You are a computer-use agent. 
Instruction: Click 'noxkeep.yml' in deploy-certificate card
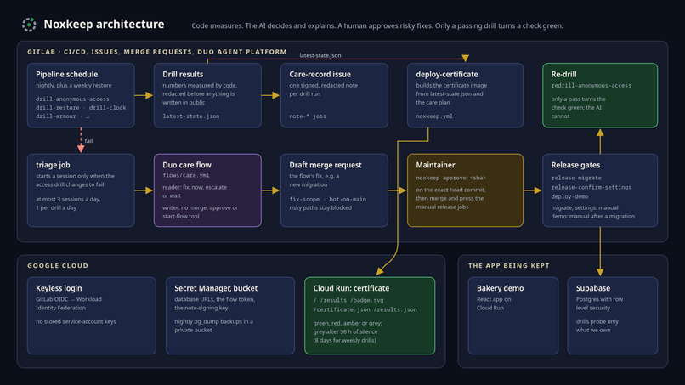tap(434, 116)
